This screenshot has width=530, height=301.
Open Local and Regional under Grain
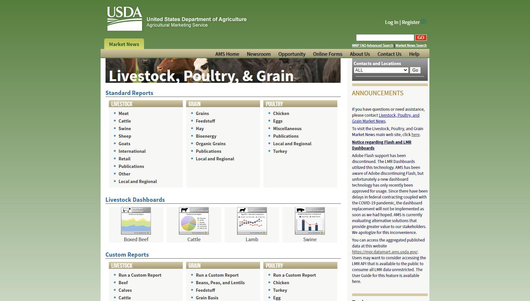[215, 159]
